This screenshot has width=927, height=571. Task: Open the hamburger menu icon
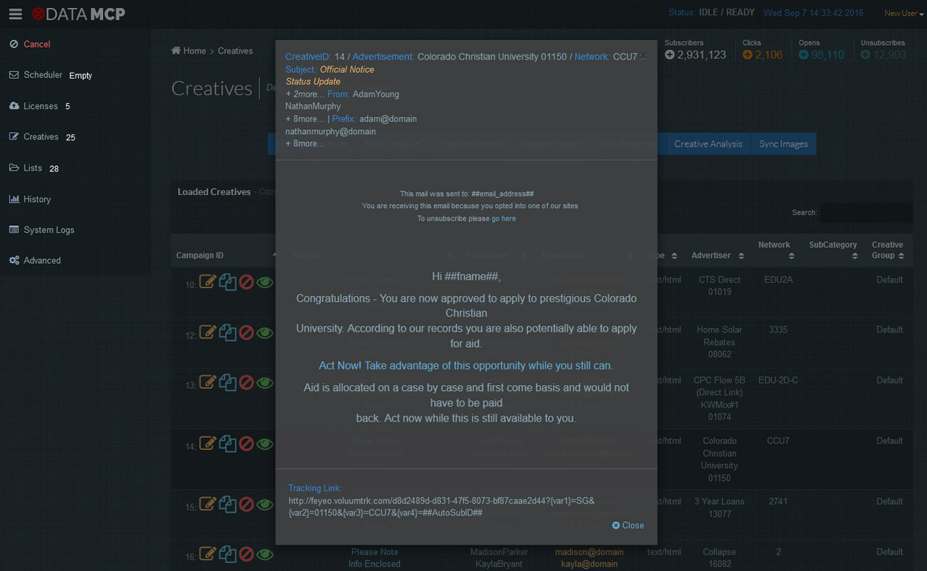15,14
